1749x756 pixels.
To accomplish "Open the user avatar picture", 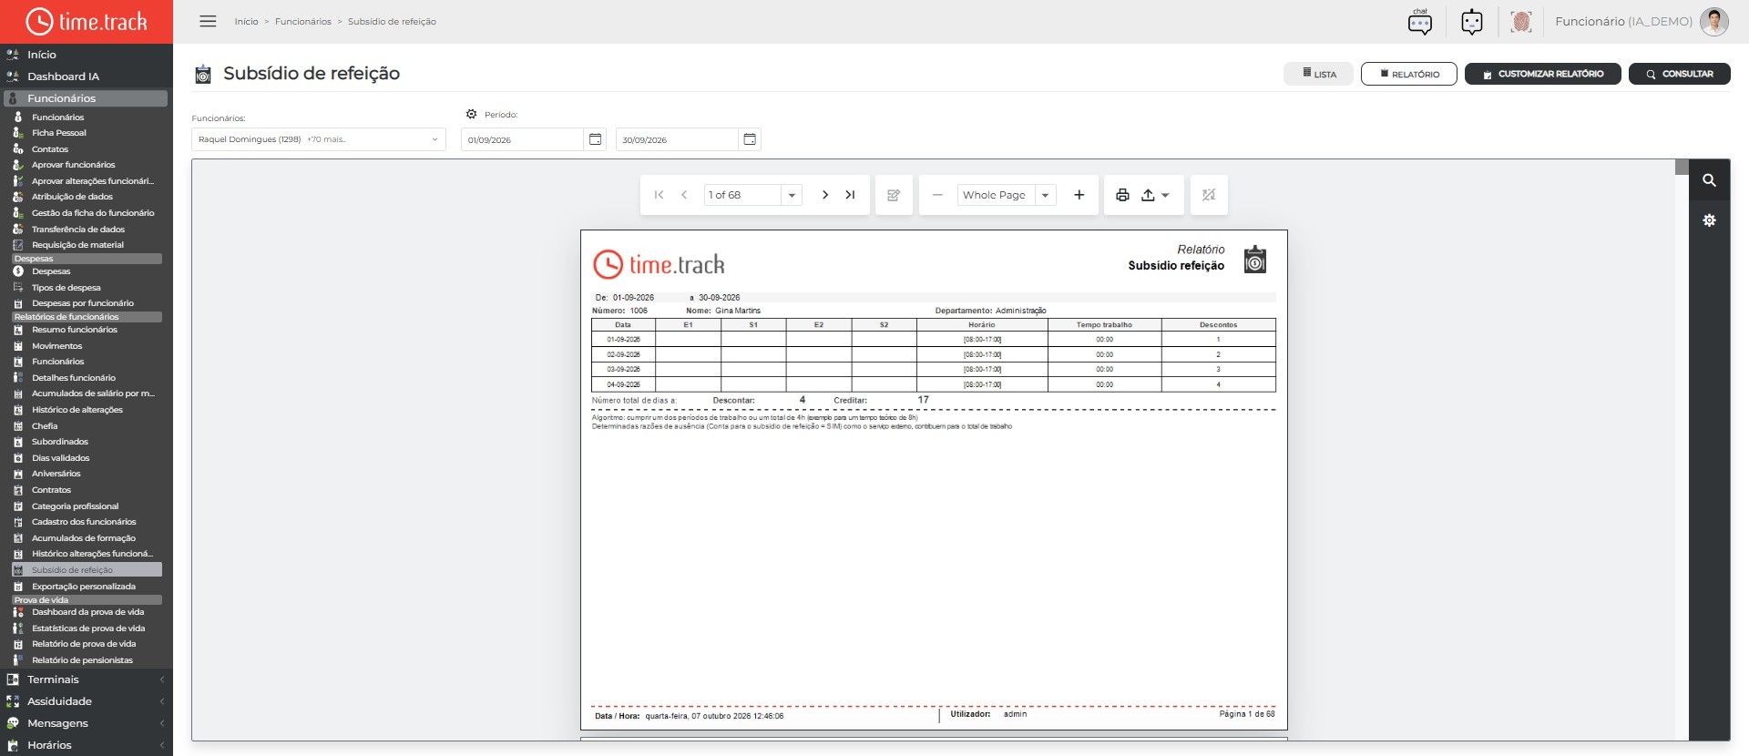I will (x=1714, y=22).
